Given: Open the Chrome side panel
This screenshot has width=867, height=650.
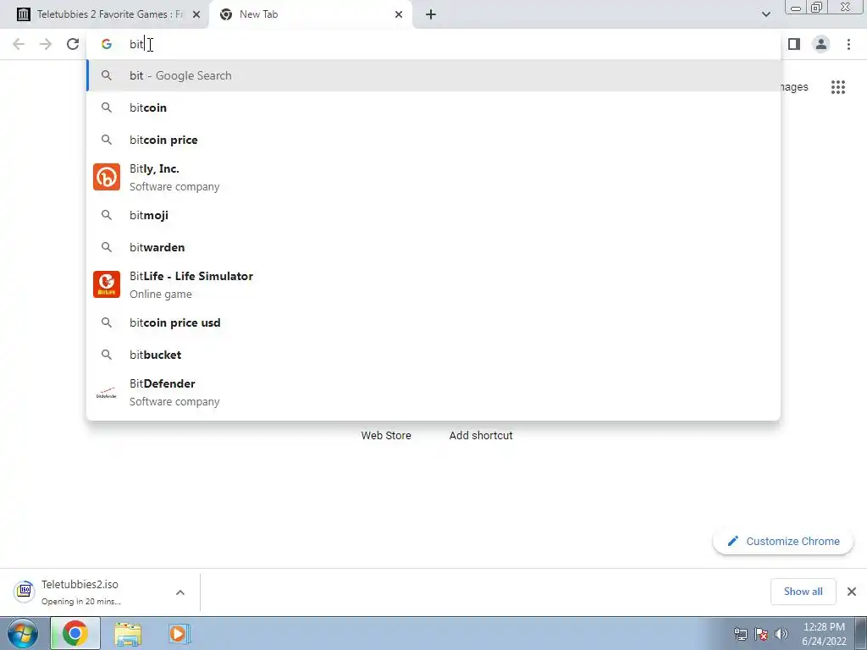Looking at the screenshot, I should tap(794, 44).
